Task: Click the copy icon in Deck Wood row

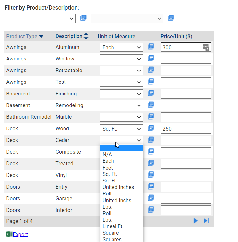Action: pyautogui.click(x=151, y=128)
